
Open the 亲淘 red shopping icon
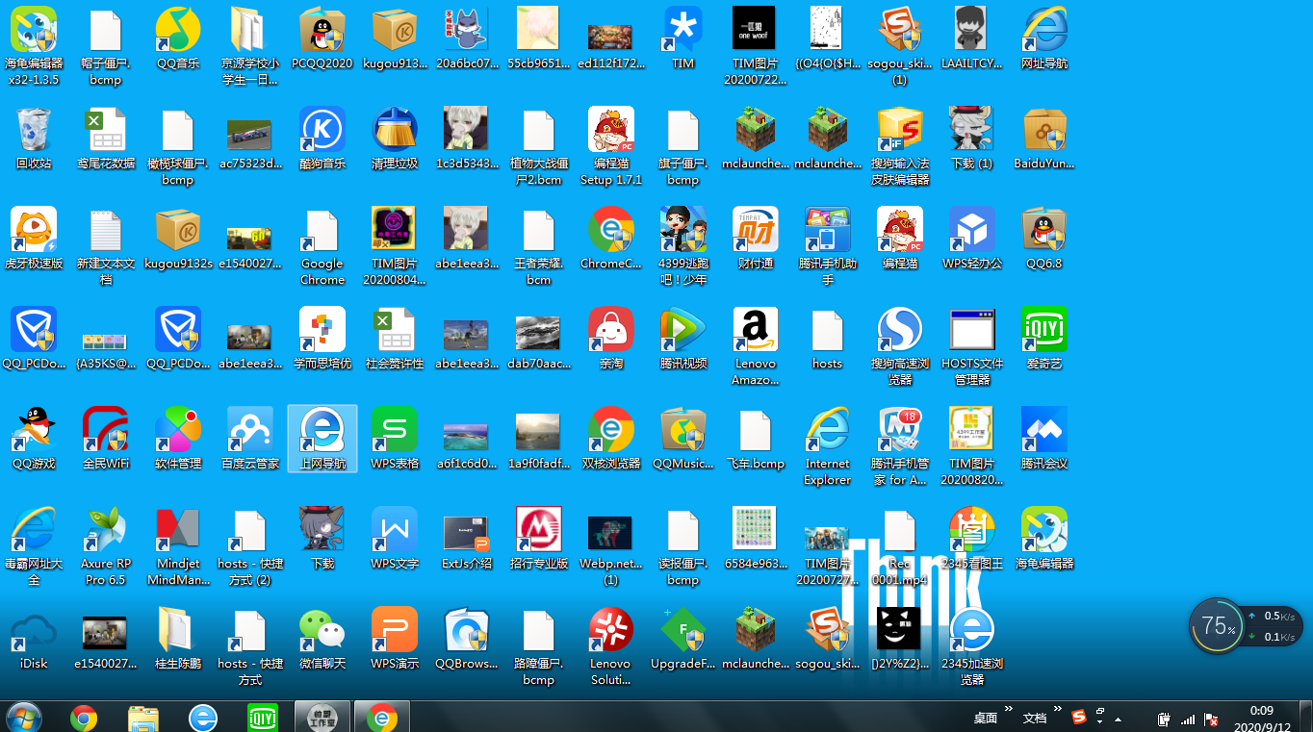click(x=611, y=339)
